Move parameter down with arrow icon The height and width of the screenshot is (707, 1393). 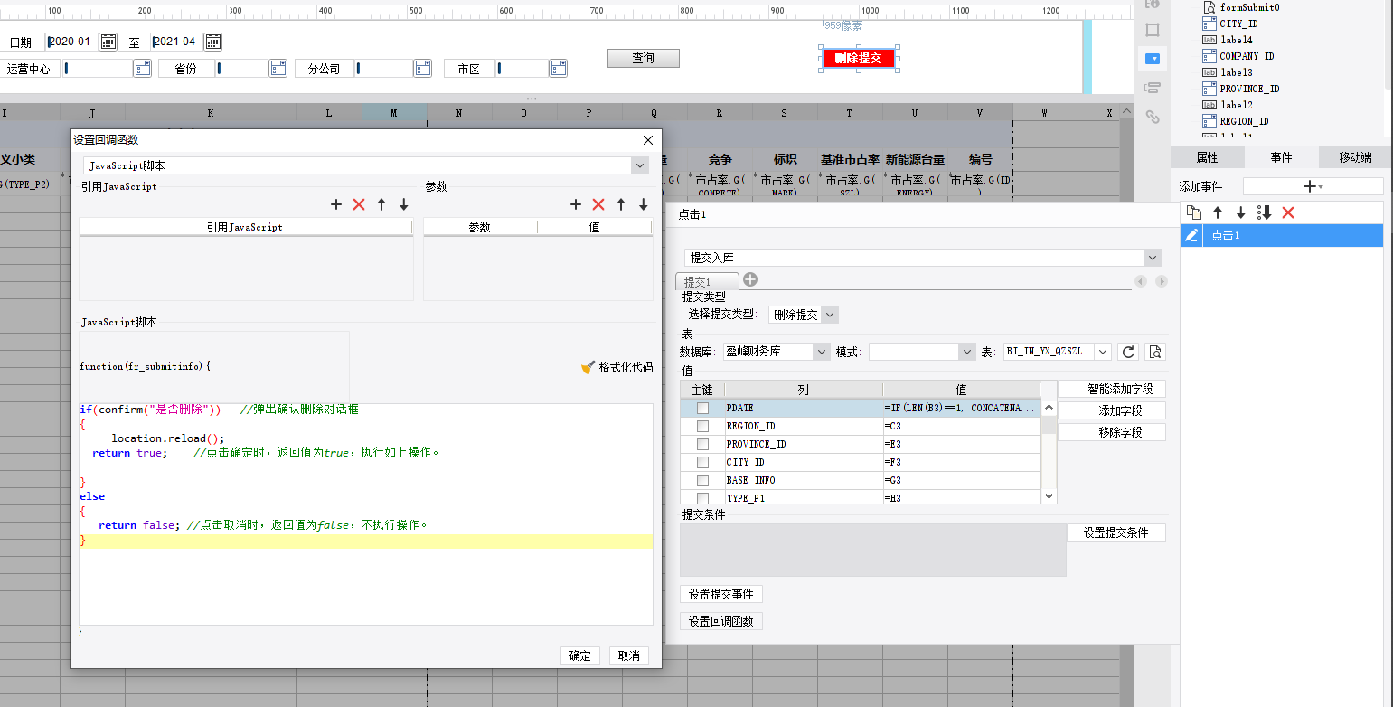(x=644, y=205)
